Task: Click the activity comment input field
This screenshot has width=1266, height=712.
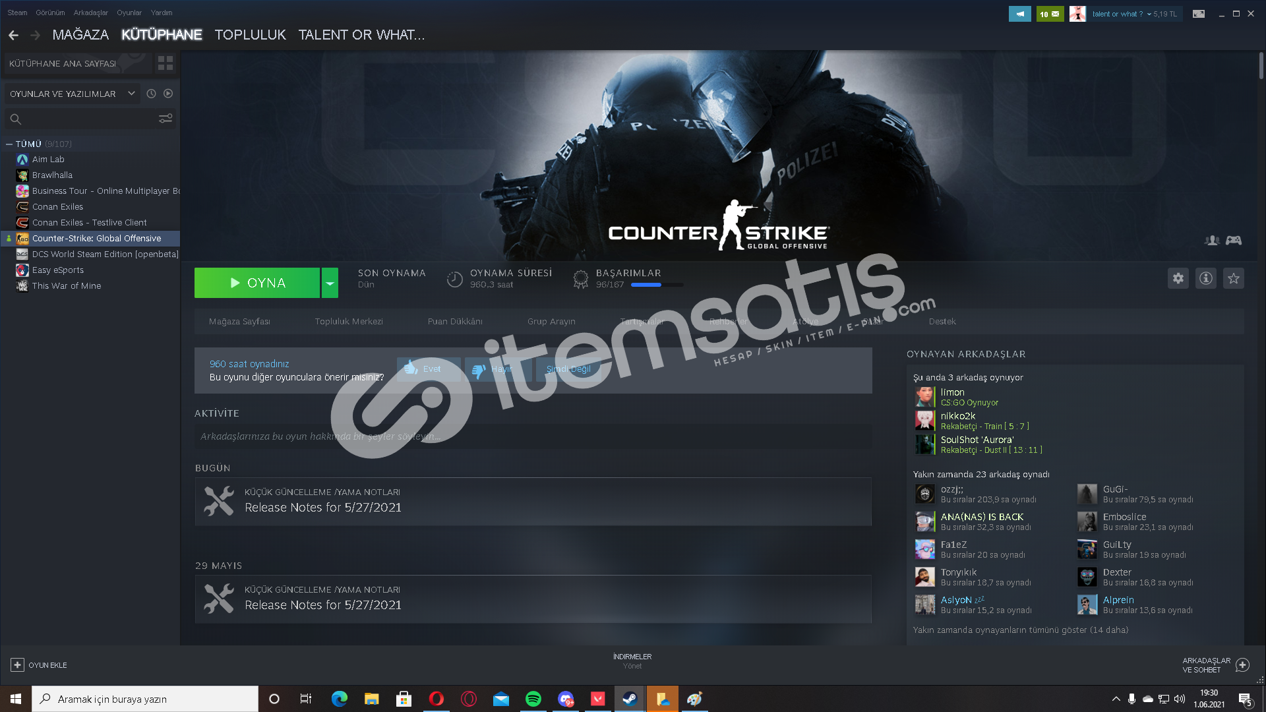Action: click(533, 436)
